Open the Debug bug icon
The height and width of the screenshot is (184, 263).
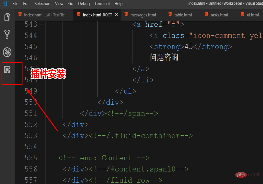[7, 52]
